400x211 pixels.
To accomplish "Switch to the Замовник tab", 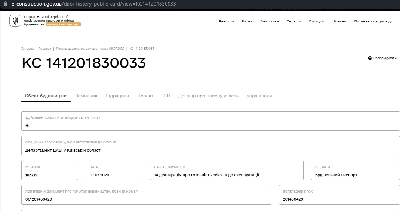I will 86,96.
